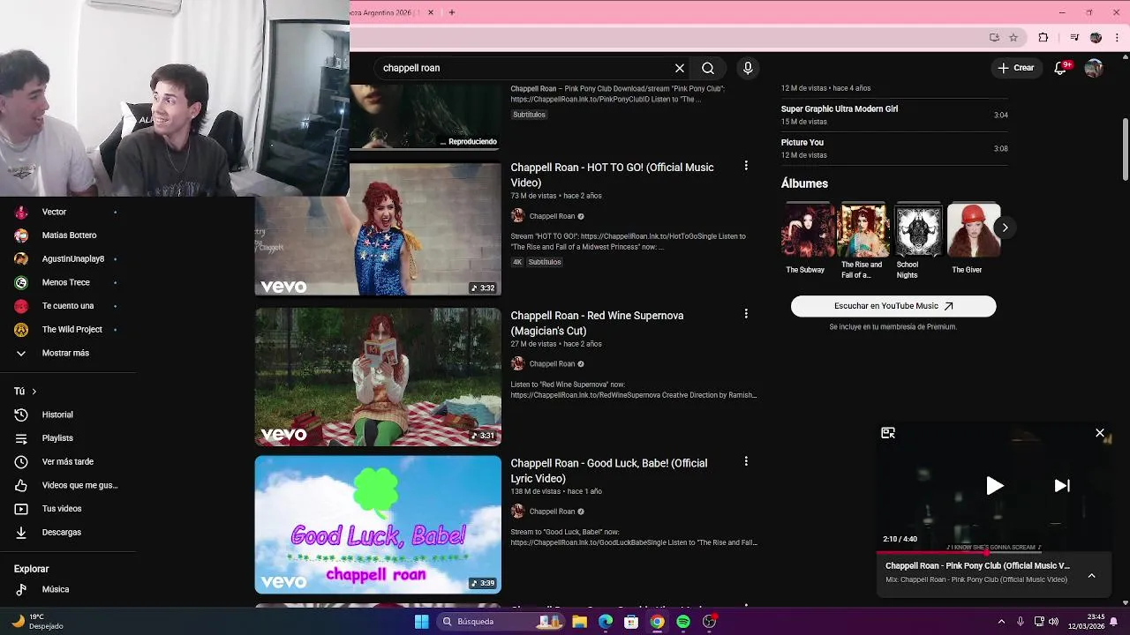Image resolution: width=1130 pixels, height=635 pixels.
Task: Play the Picture You song
Action: click(x=894, y=148)
